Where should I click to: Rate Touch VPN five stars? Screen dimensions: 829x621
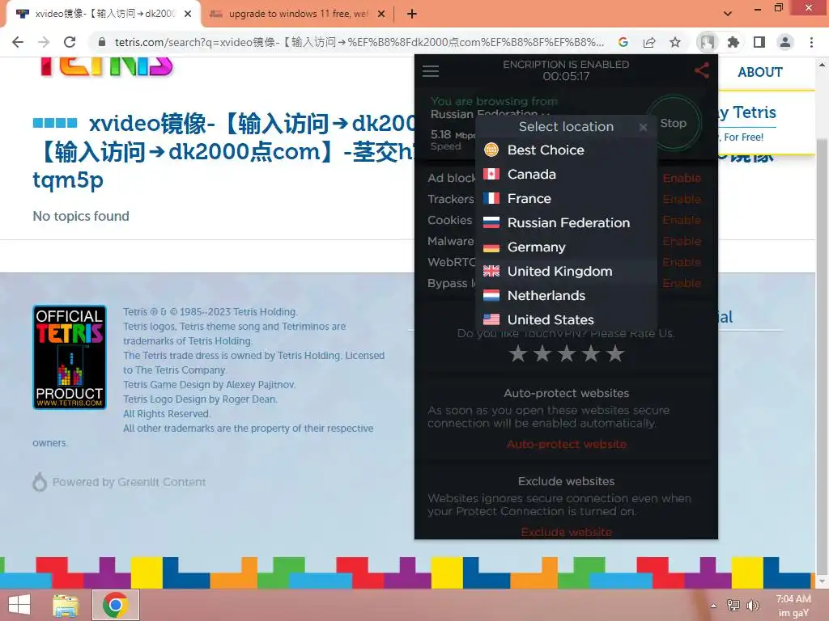(615, 354)
